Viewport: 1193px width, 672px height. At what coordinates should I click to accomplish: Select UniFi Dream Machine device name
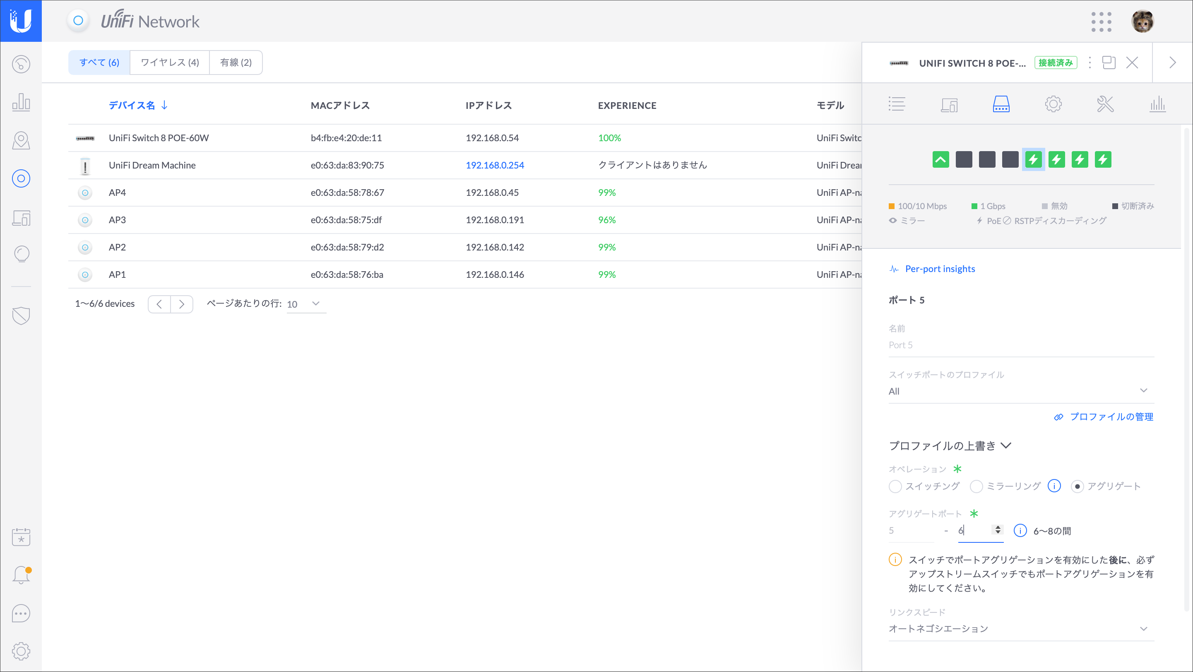tap(152, 165)
